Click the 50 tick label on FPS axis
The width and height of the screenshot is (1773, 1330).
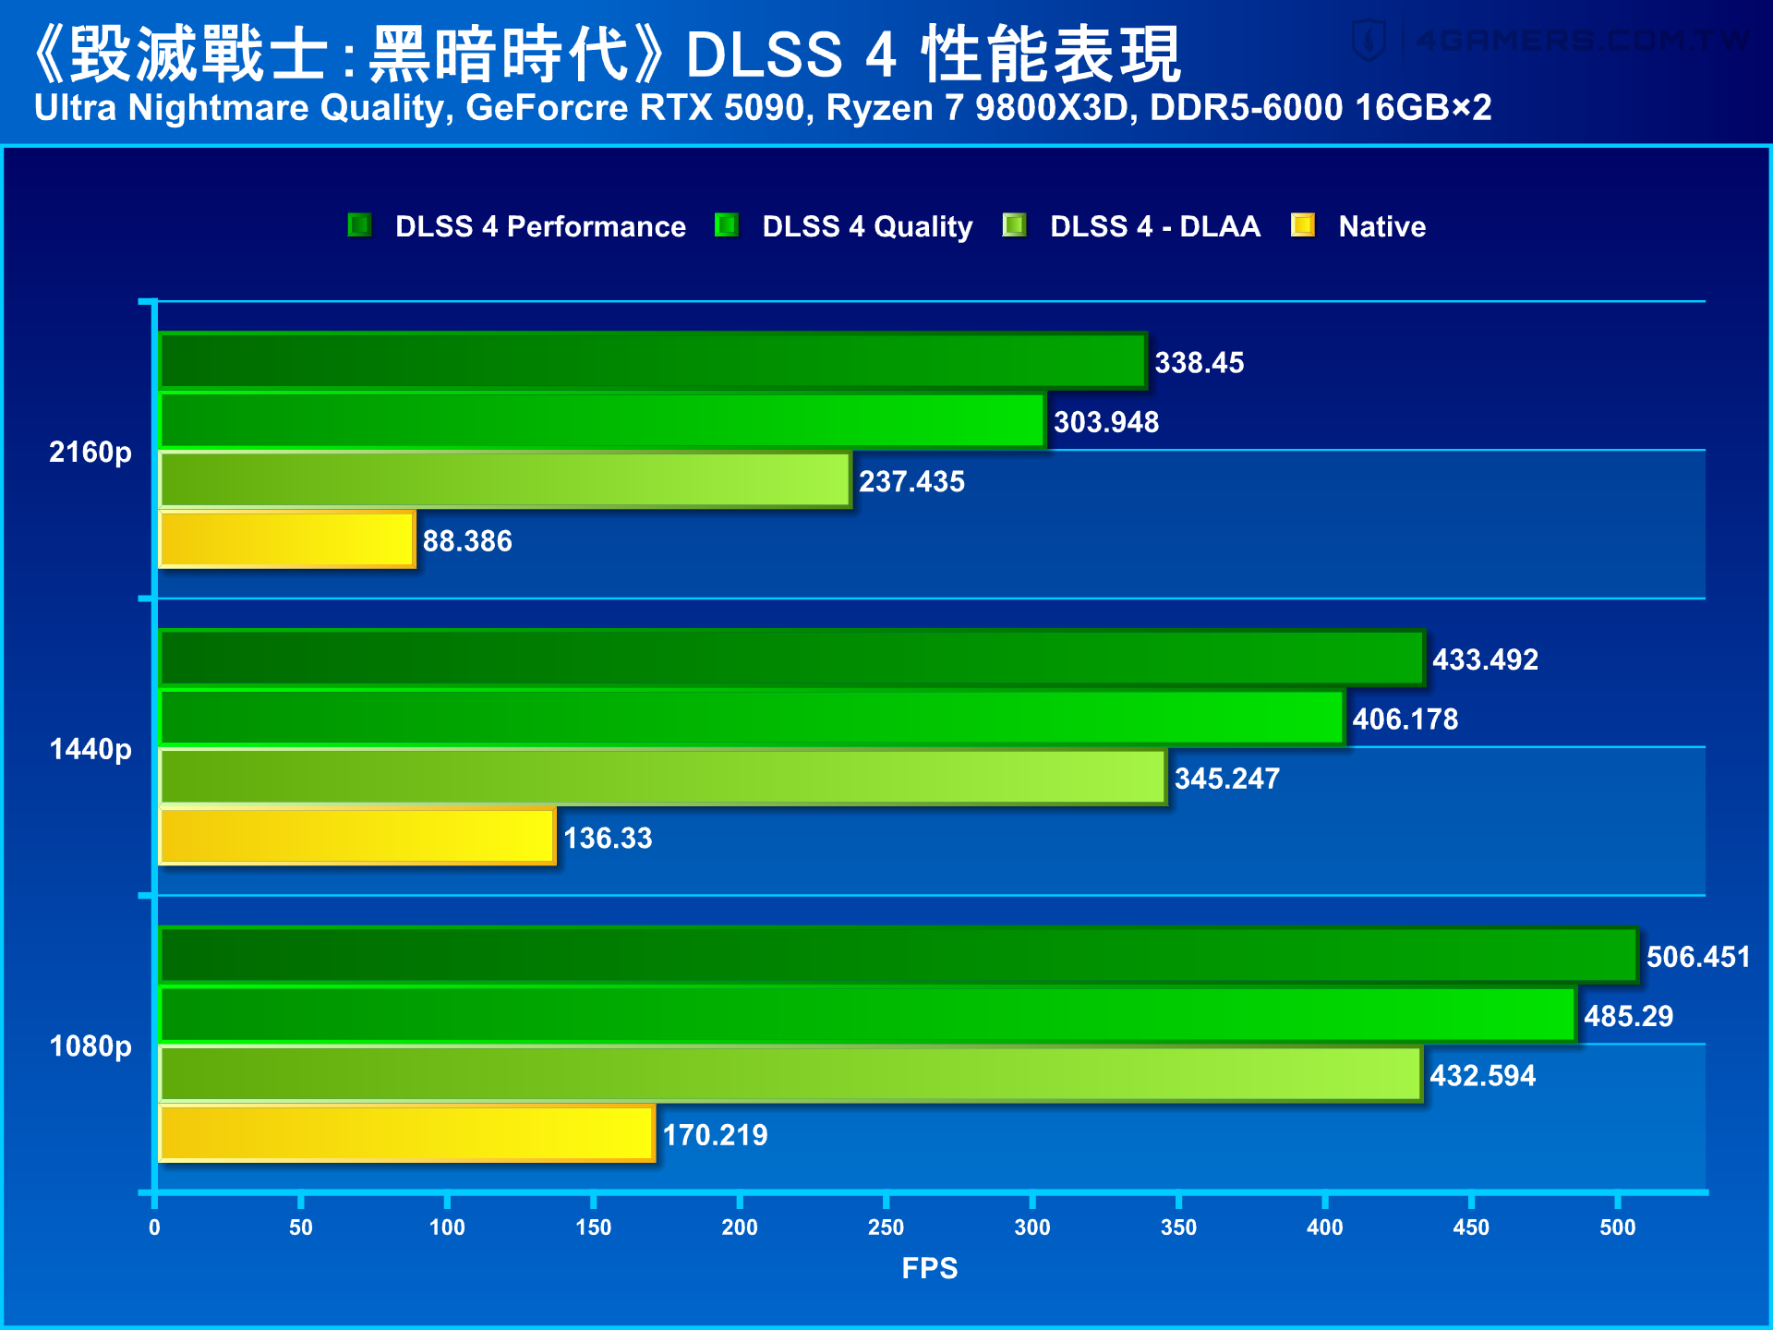coord(301,1227)
